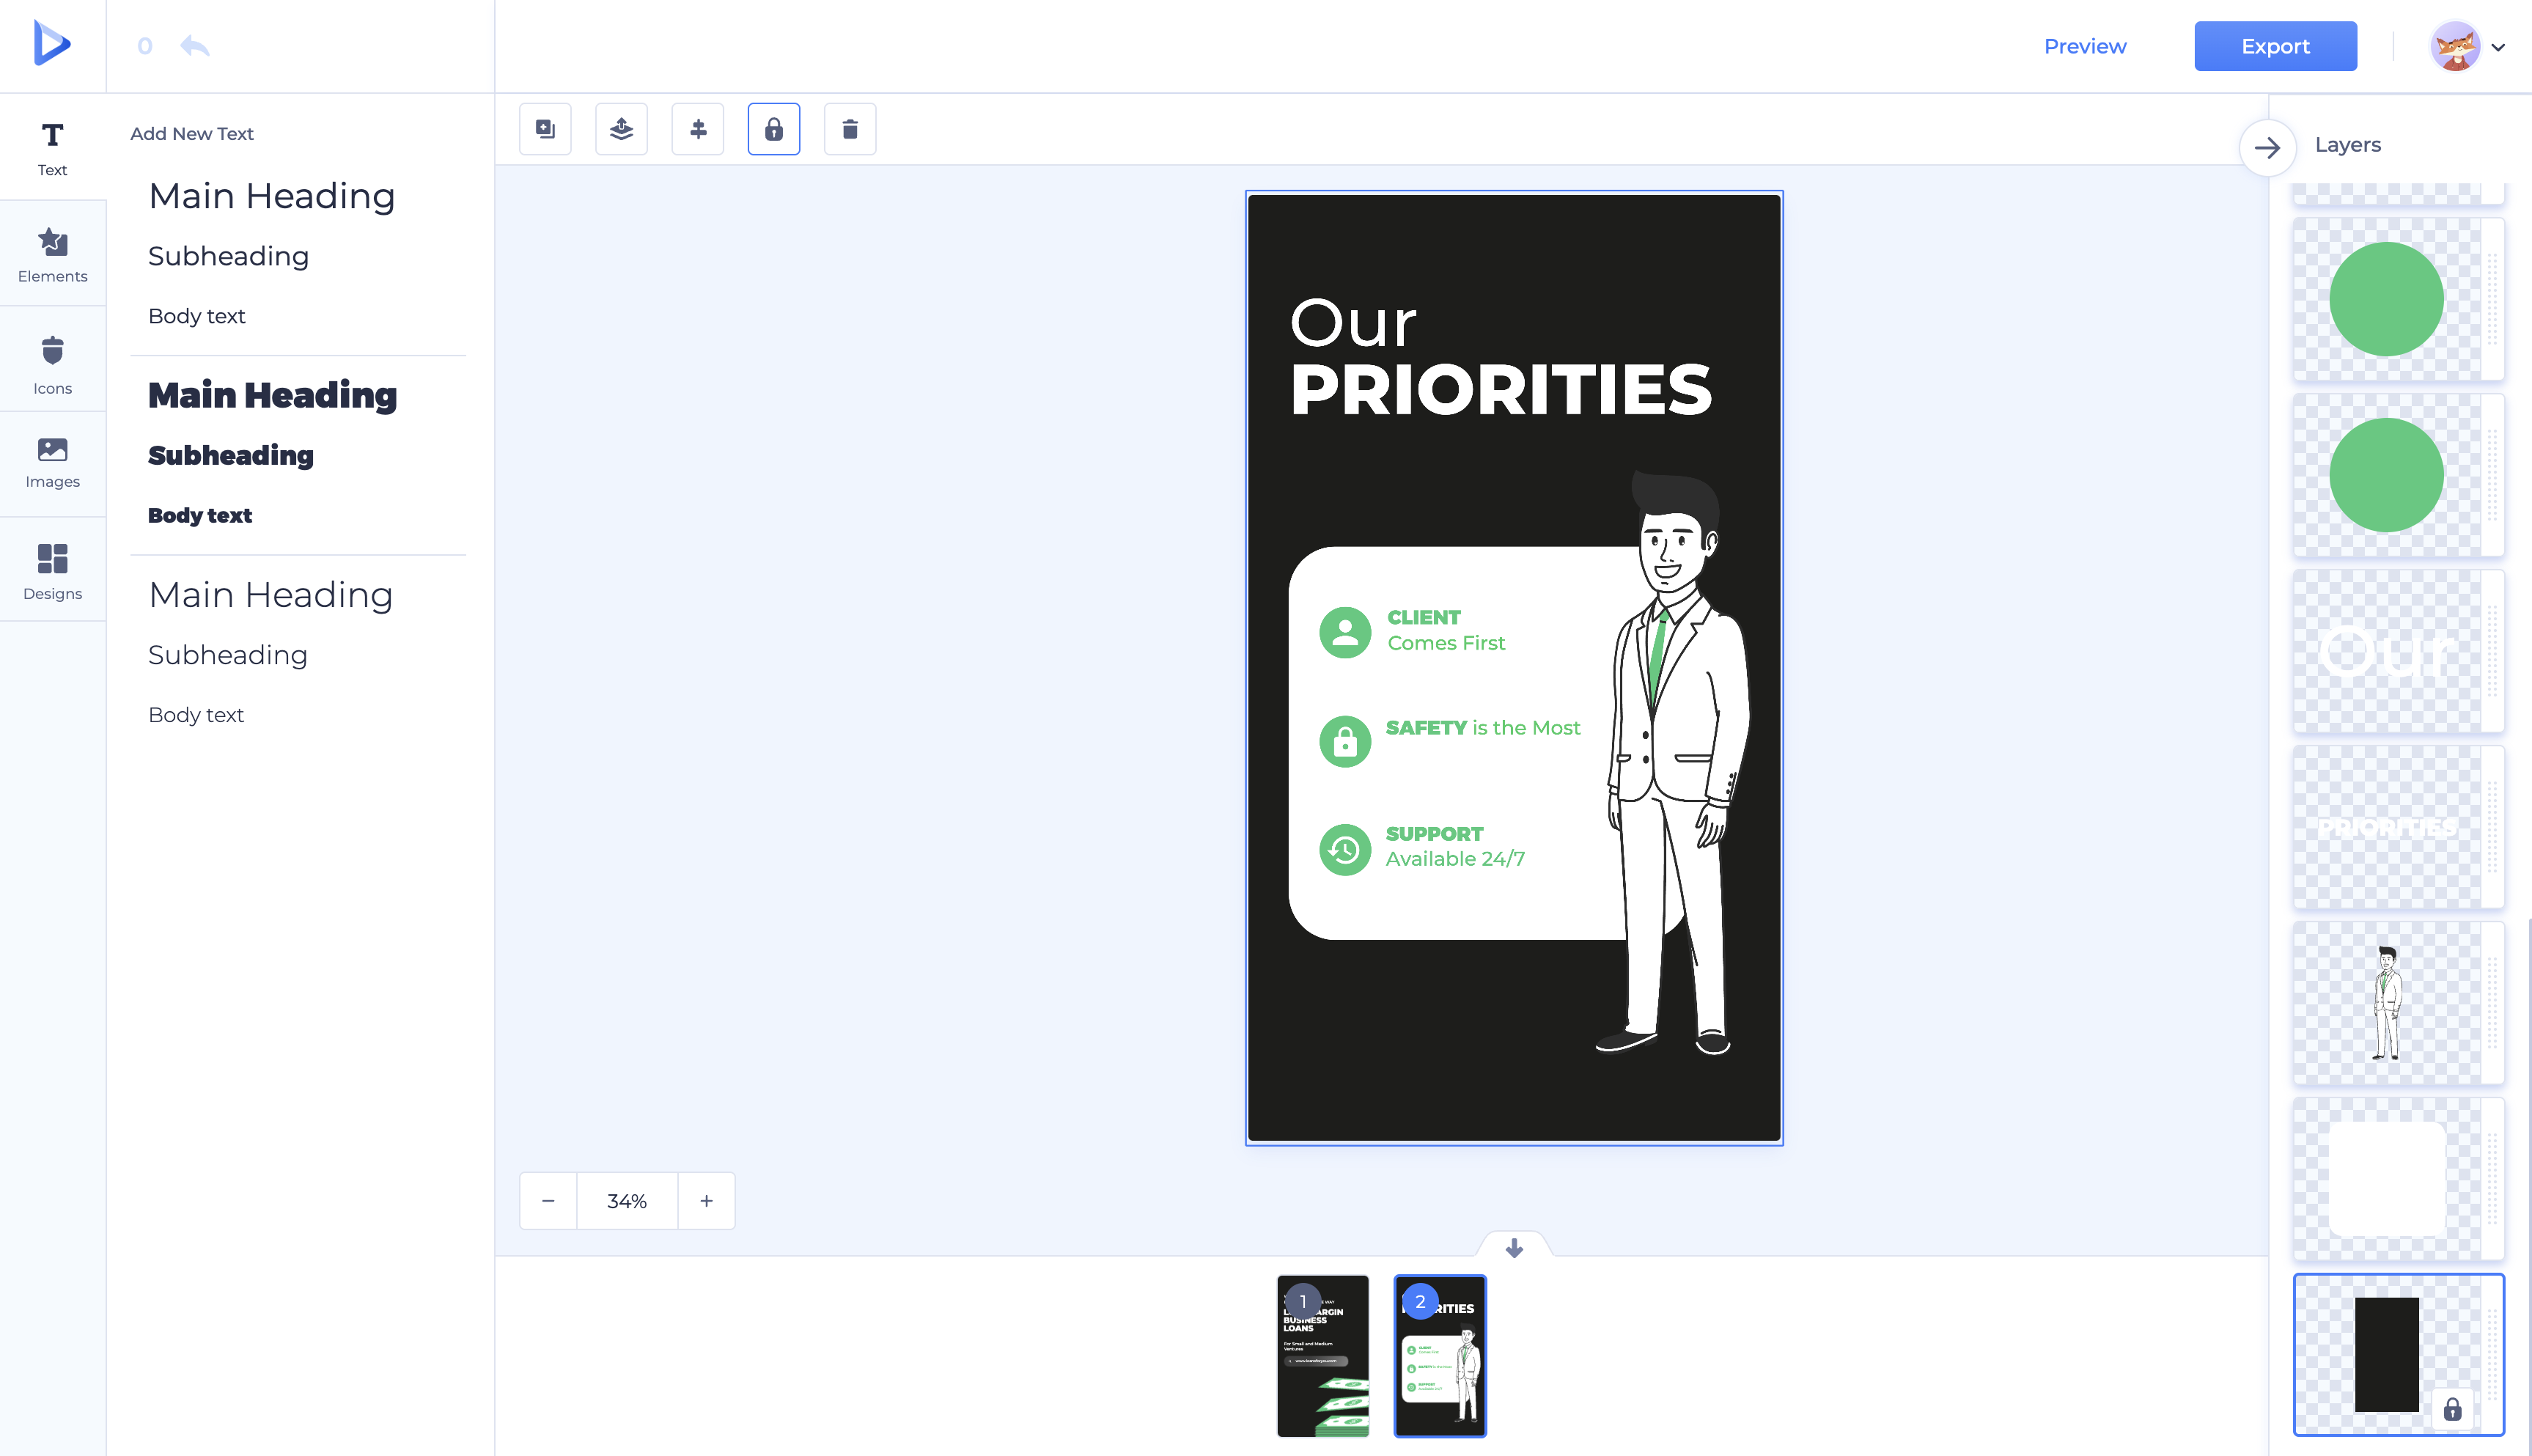Click the client person icon on canvas
The image size is (2532, 1456).
[1344, 632]
